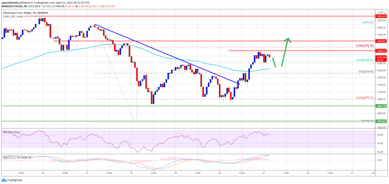The width and height of the screenshot is (389, 184).
Task: Click the 0.5(2224.92) Fibonacci label
Action: [365, 72]
